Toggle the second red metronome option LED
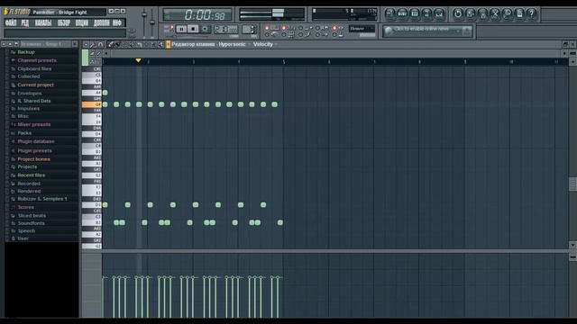This screenshot has height=324, width=577. [284, 28]
